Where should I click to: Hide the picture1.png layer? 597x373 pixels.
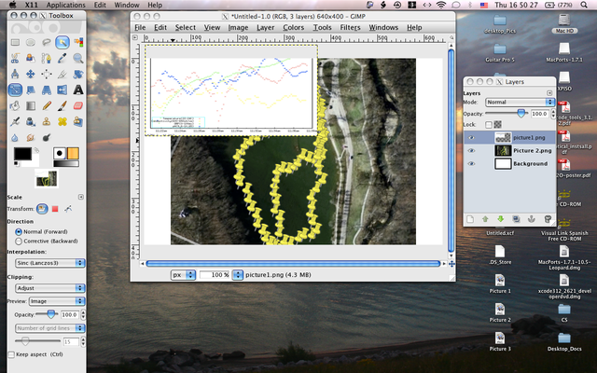471,137
